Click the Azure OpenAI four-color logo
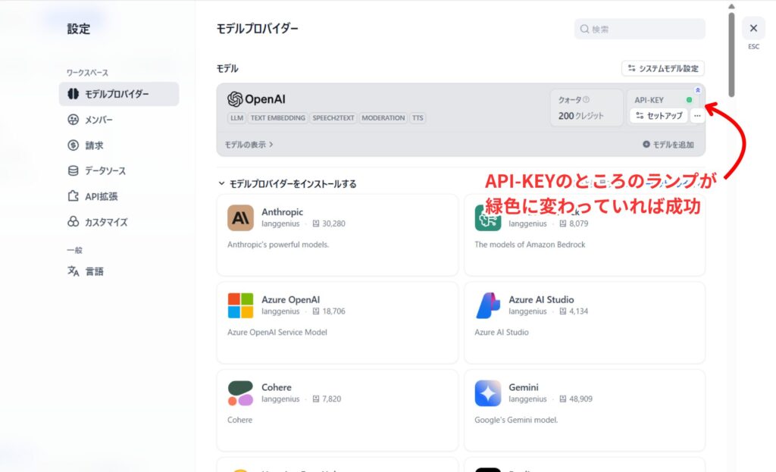 tap(240, 305)
